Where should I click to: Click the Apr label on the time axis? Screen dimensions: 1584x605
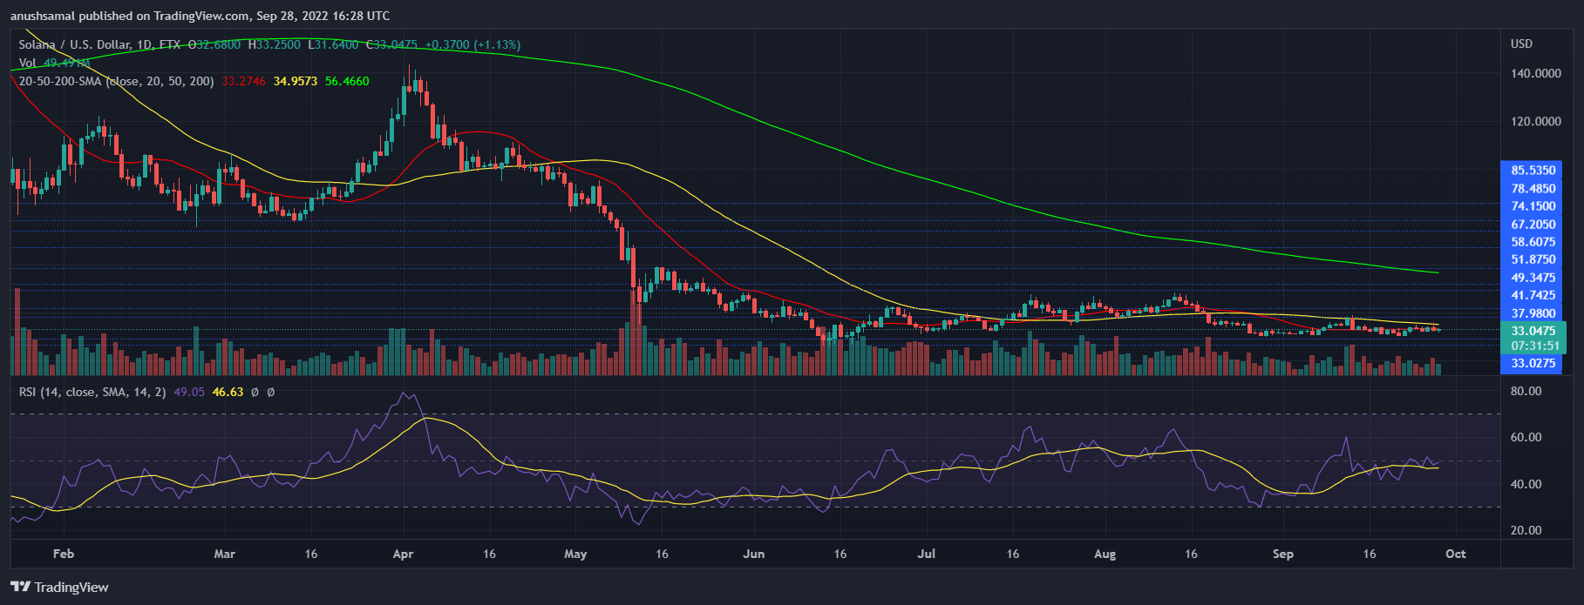point(403,554)
